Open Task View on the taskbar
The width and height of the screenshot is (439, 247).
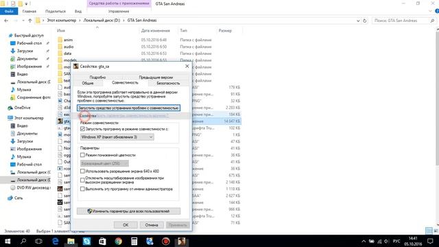click(38, 241)
